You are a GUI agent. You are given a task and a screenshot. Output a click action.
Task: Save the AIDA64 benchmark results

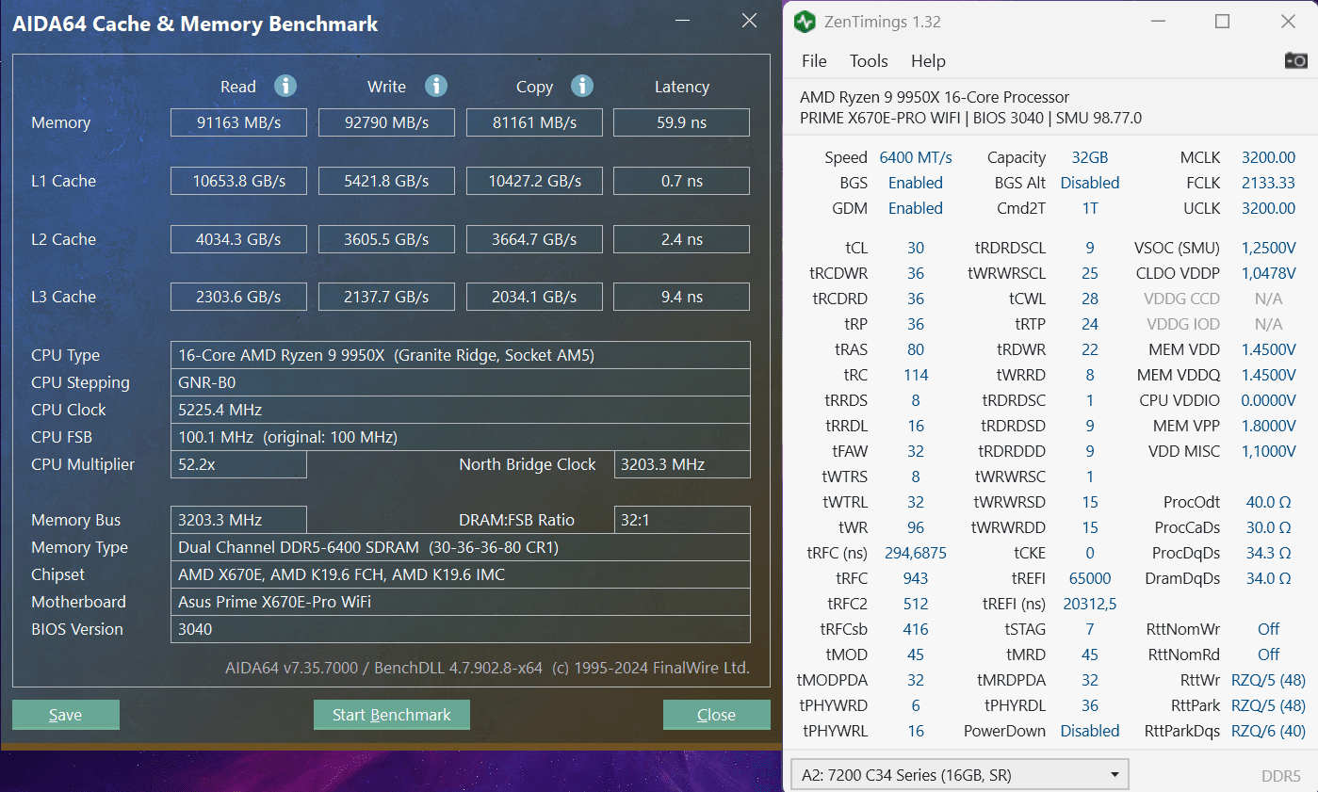coord(66,715)
